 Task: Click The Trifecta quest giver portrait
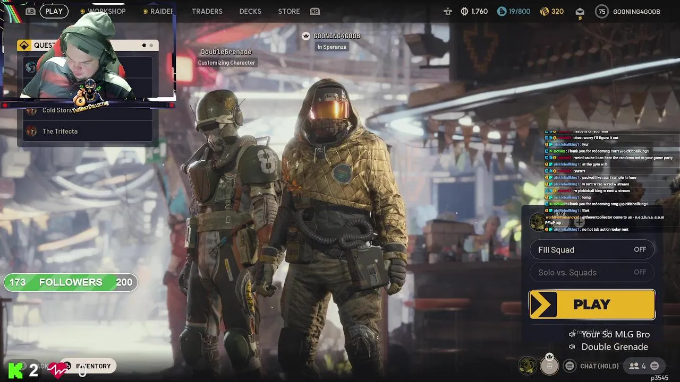(31, 131)
